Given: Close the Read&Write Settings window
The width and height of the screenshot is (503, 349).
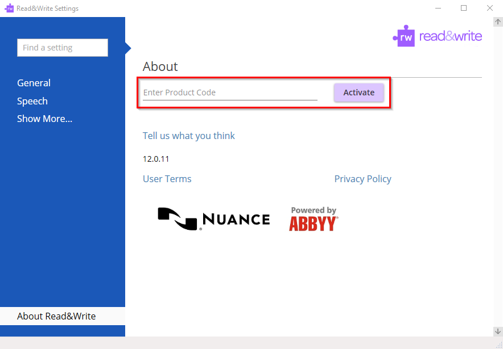Looking at the screenshot, I should pos(490,9).
